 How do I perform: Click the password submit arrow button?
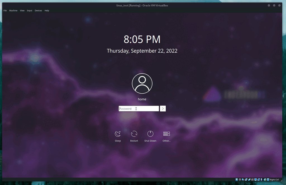point(163,108)
